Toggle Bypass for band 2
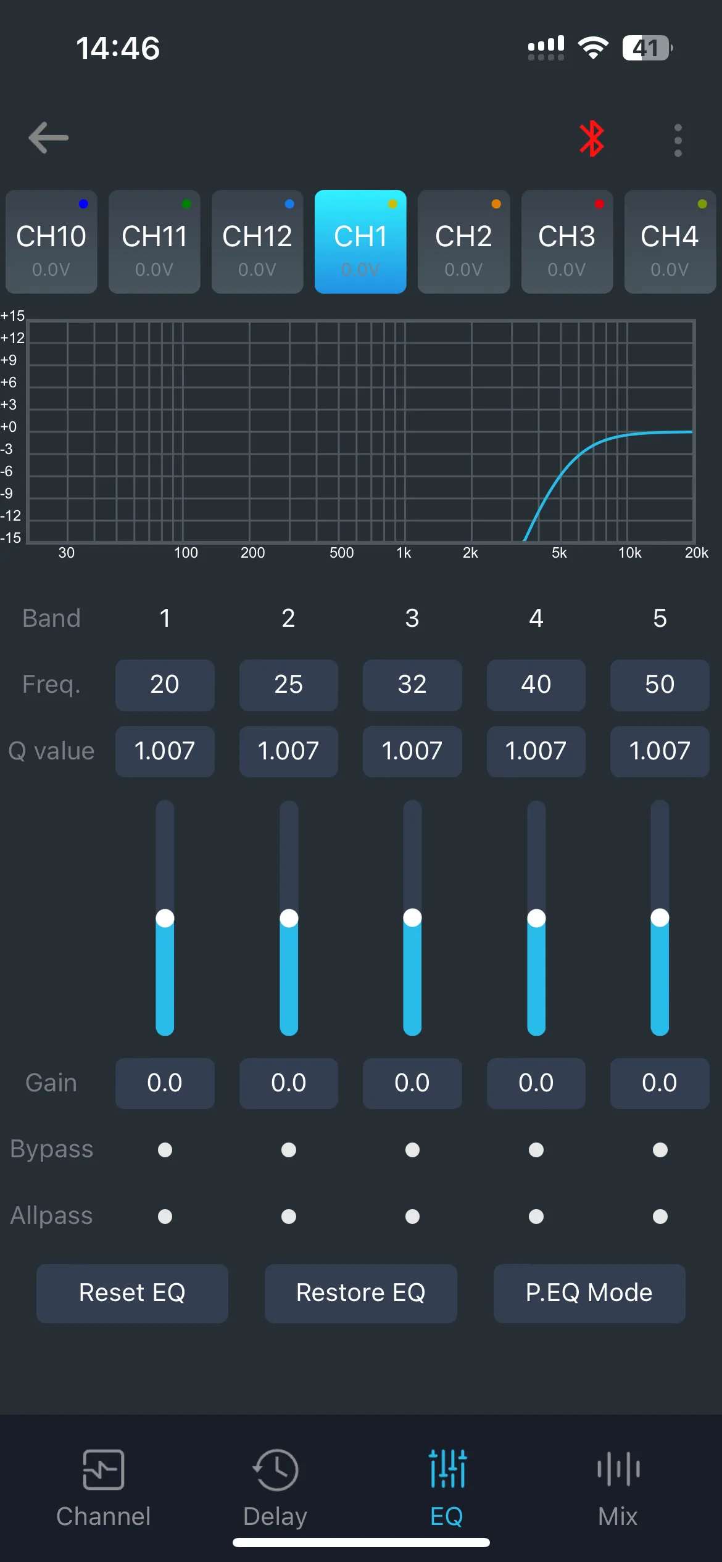Image resolution: width=722 pixels, height=1562 pixels. click(x=289, y=1150)
